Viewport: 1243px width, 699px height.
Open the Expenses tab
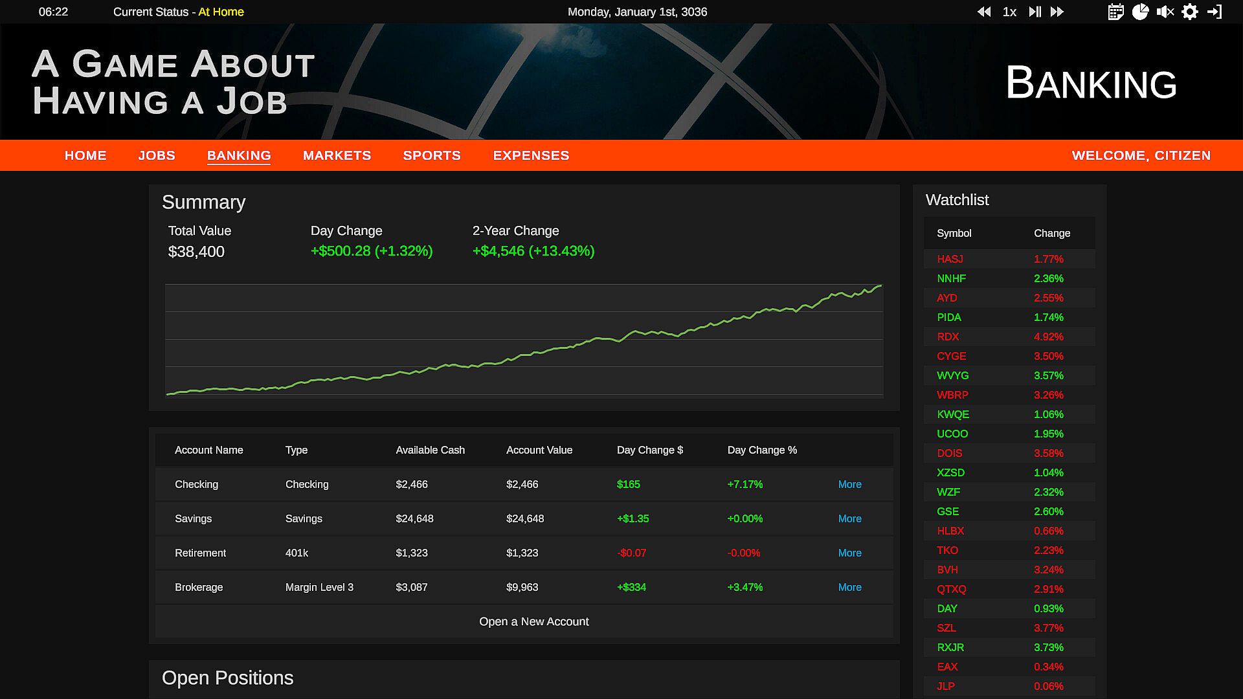(531, 155)
